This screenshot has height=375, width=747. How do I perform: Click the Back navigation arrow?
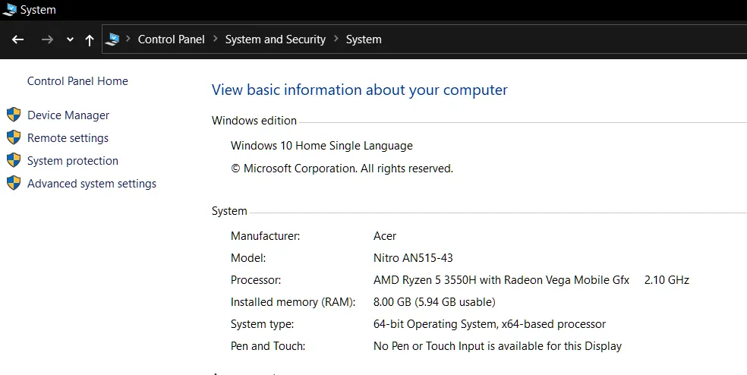click(x=18, y=39)
